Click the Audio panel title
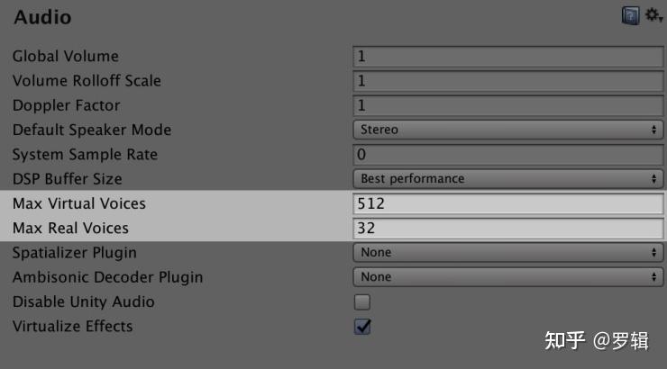Viewport: 667px width, 369px height. [x=42, y=17]
